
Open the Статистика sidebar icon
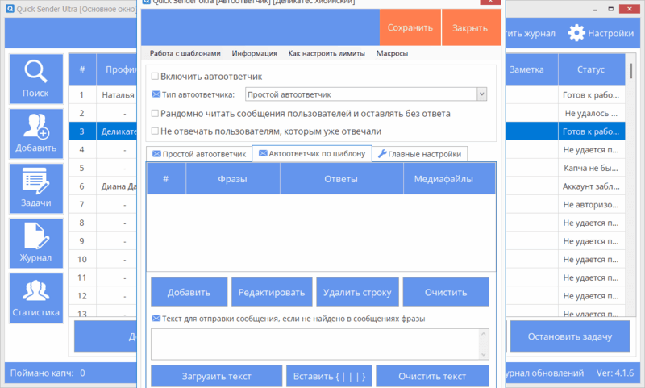pos(35,290)
